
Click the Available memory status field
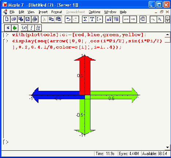tap(155, 154)
